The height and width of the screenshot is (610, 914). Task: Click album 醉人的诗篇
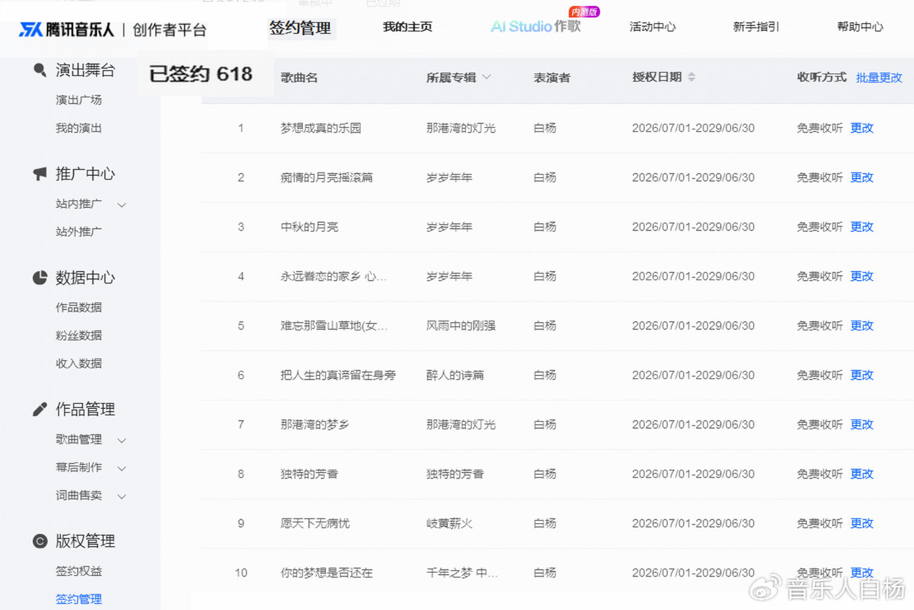coord(455,375)
